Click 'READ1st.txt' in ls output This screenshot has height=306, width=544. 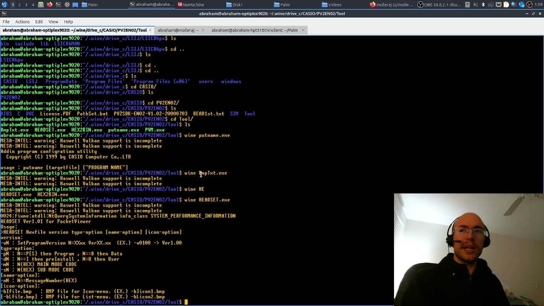(208, 114)
